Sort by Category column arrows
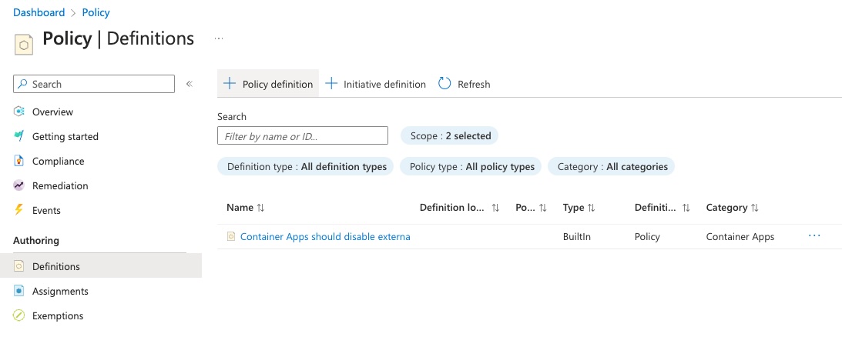 (x=754, y=208)
